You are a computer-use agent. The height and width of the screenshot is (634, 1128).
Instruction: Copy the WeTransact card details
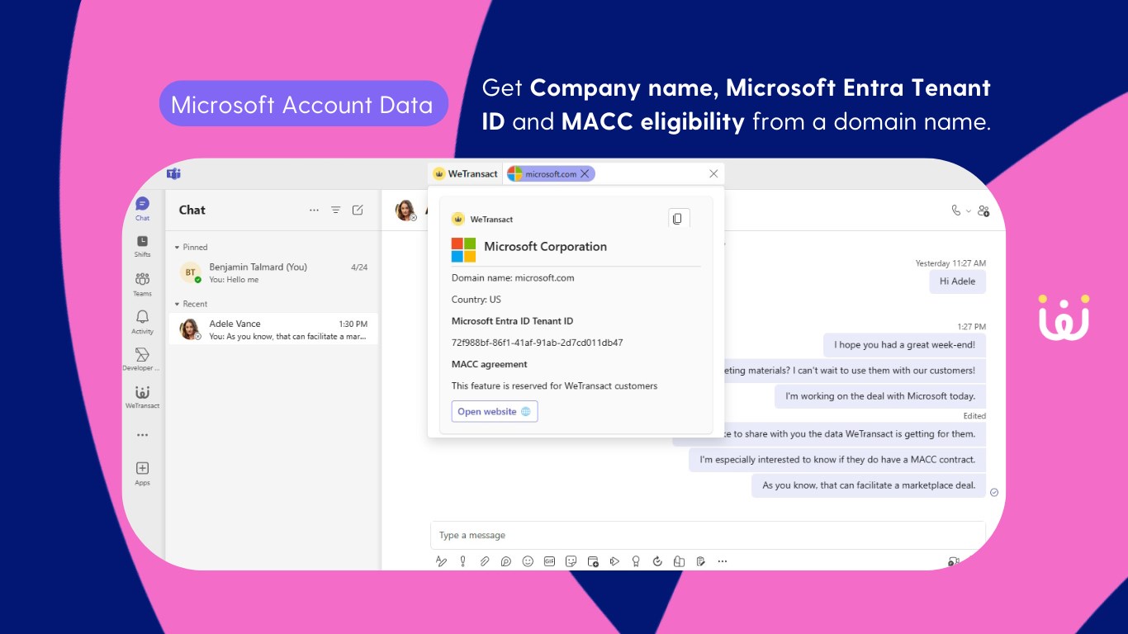tap(678, 219)
